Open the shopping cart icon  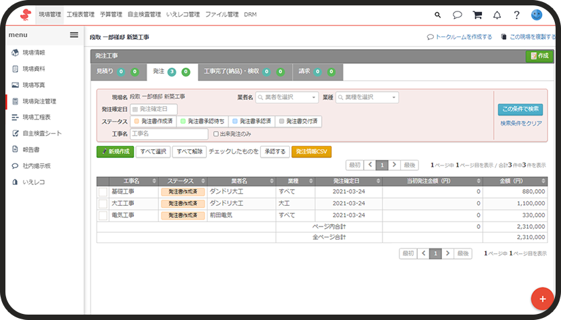point(477,15)
